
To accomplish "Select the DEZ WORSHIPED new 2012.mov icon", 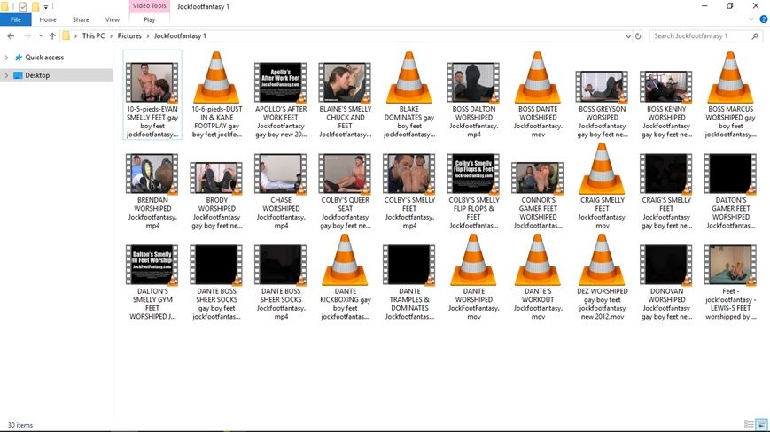I will point(602,260).
